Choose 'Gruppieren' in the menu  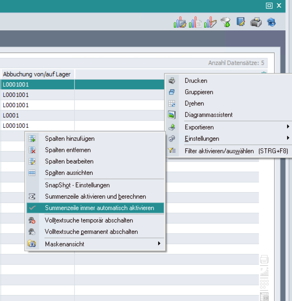(x=199, y=92)
